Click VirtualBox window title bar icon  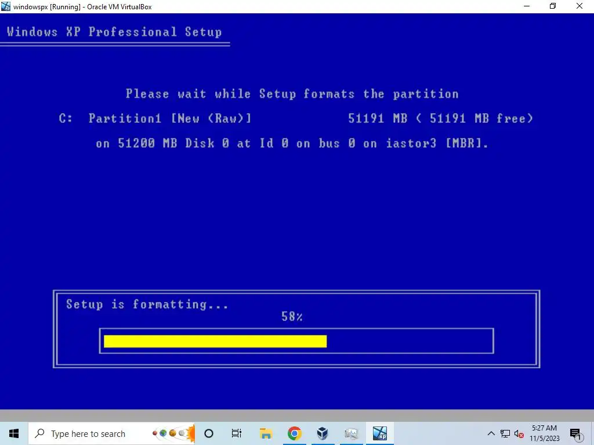[x=6, y=6]
